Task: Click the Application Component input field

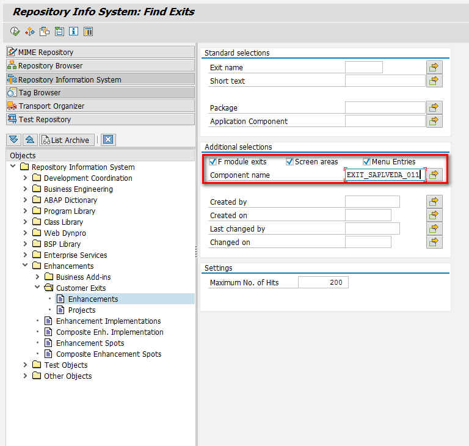Action: (x=385, y=121)
